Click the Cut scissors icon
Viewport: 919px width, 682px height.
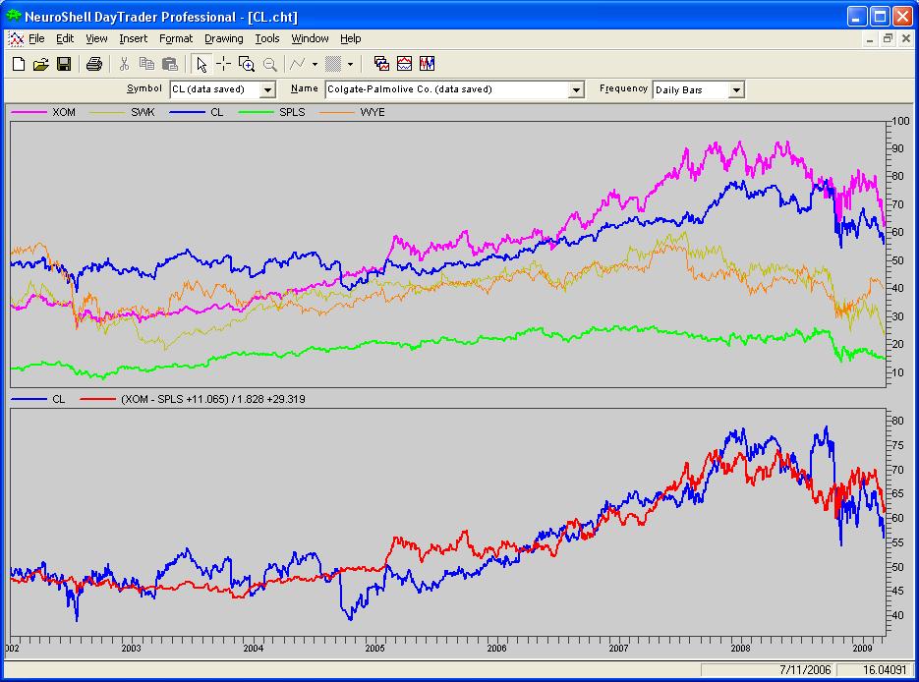(x=124, y=64)
